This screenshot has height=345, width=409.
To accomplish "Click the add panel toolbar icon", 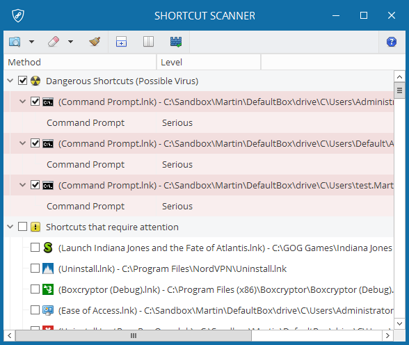I will click(x=121, y=42).
